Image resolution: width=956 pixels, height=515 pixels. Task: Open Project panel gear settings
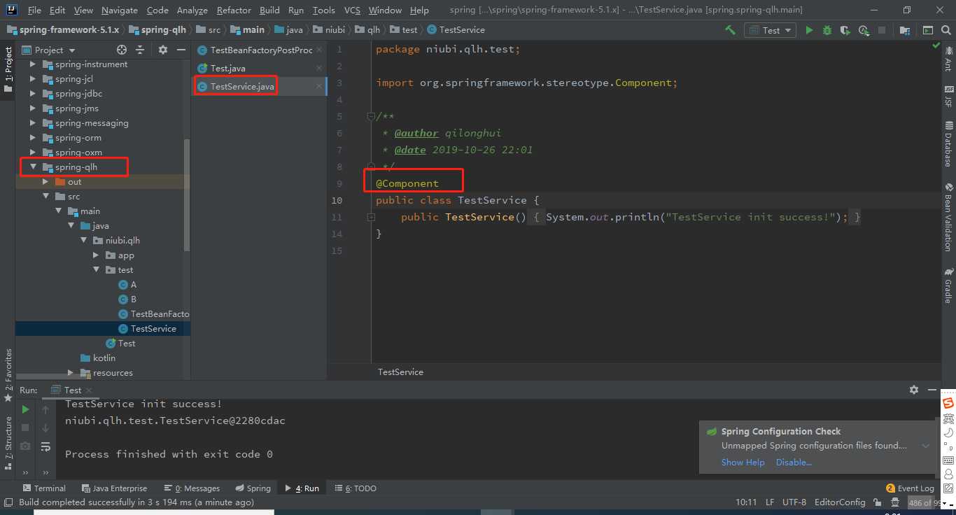(x=163, y=50)
